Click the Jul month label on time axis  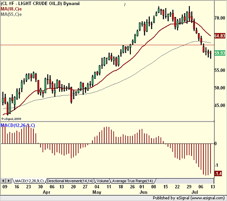pyautogui.click(x=195, y=192)
